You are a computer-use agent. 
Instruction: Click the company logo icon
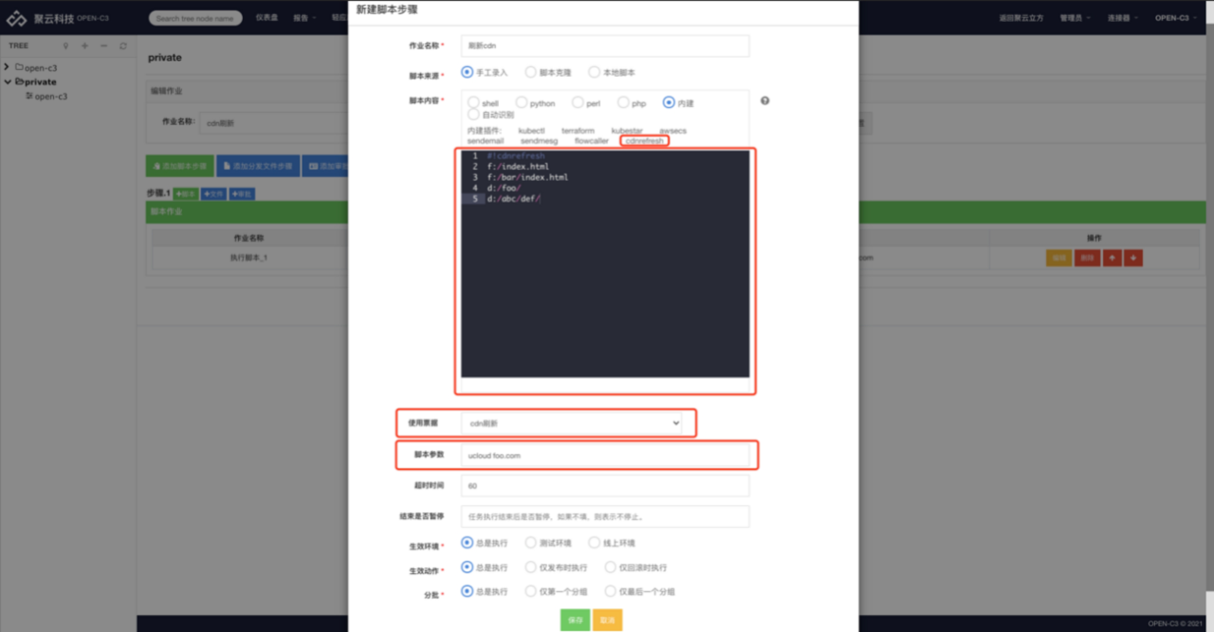[17, 18]
